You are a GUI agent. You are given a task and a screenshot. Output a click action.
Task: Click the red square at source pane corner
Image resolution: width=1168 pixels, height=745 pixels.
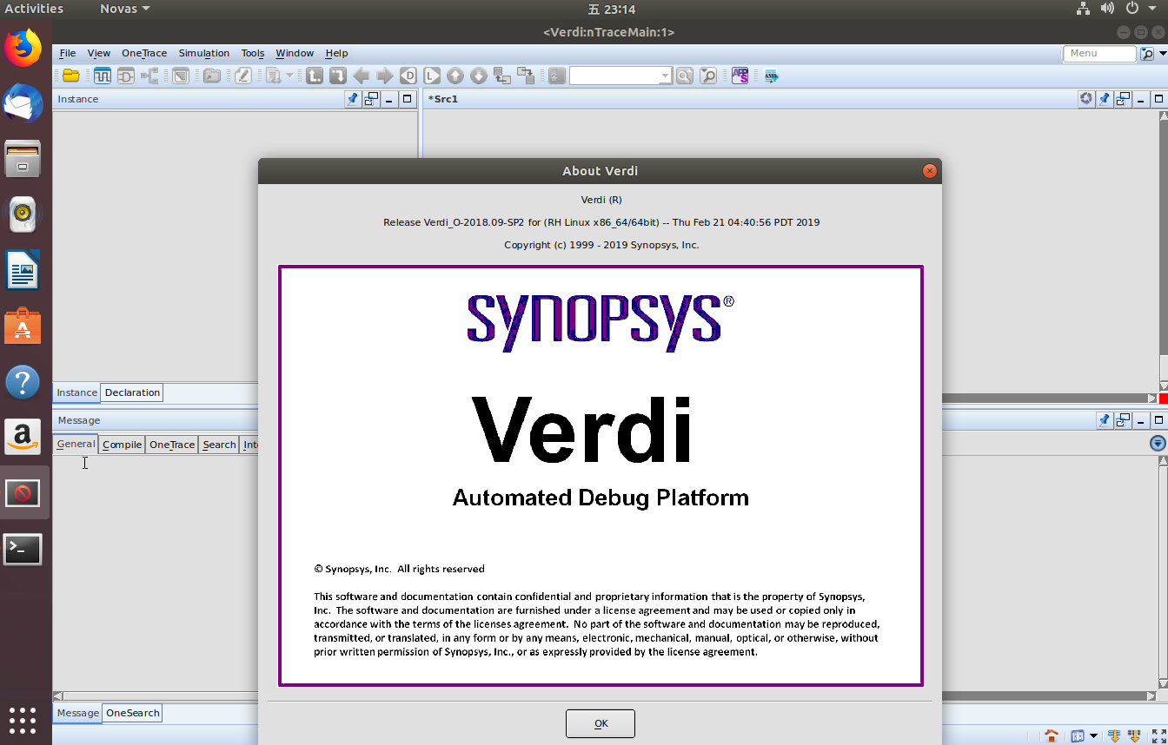click(1163, 399)
